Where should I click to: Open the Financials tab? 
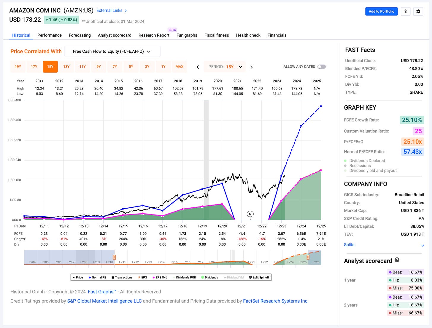[277, 35]
